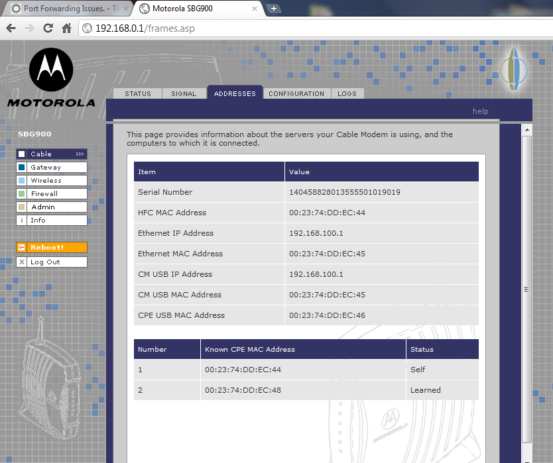Click the Number column header
Image resolution: width=553 pixels, height=463 pixels.
[167, 349]
